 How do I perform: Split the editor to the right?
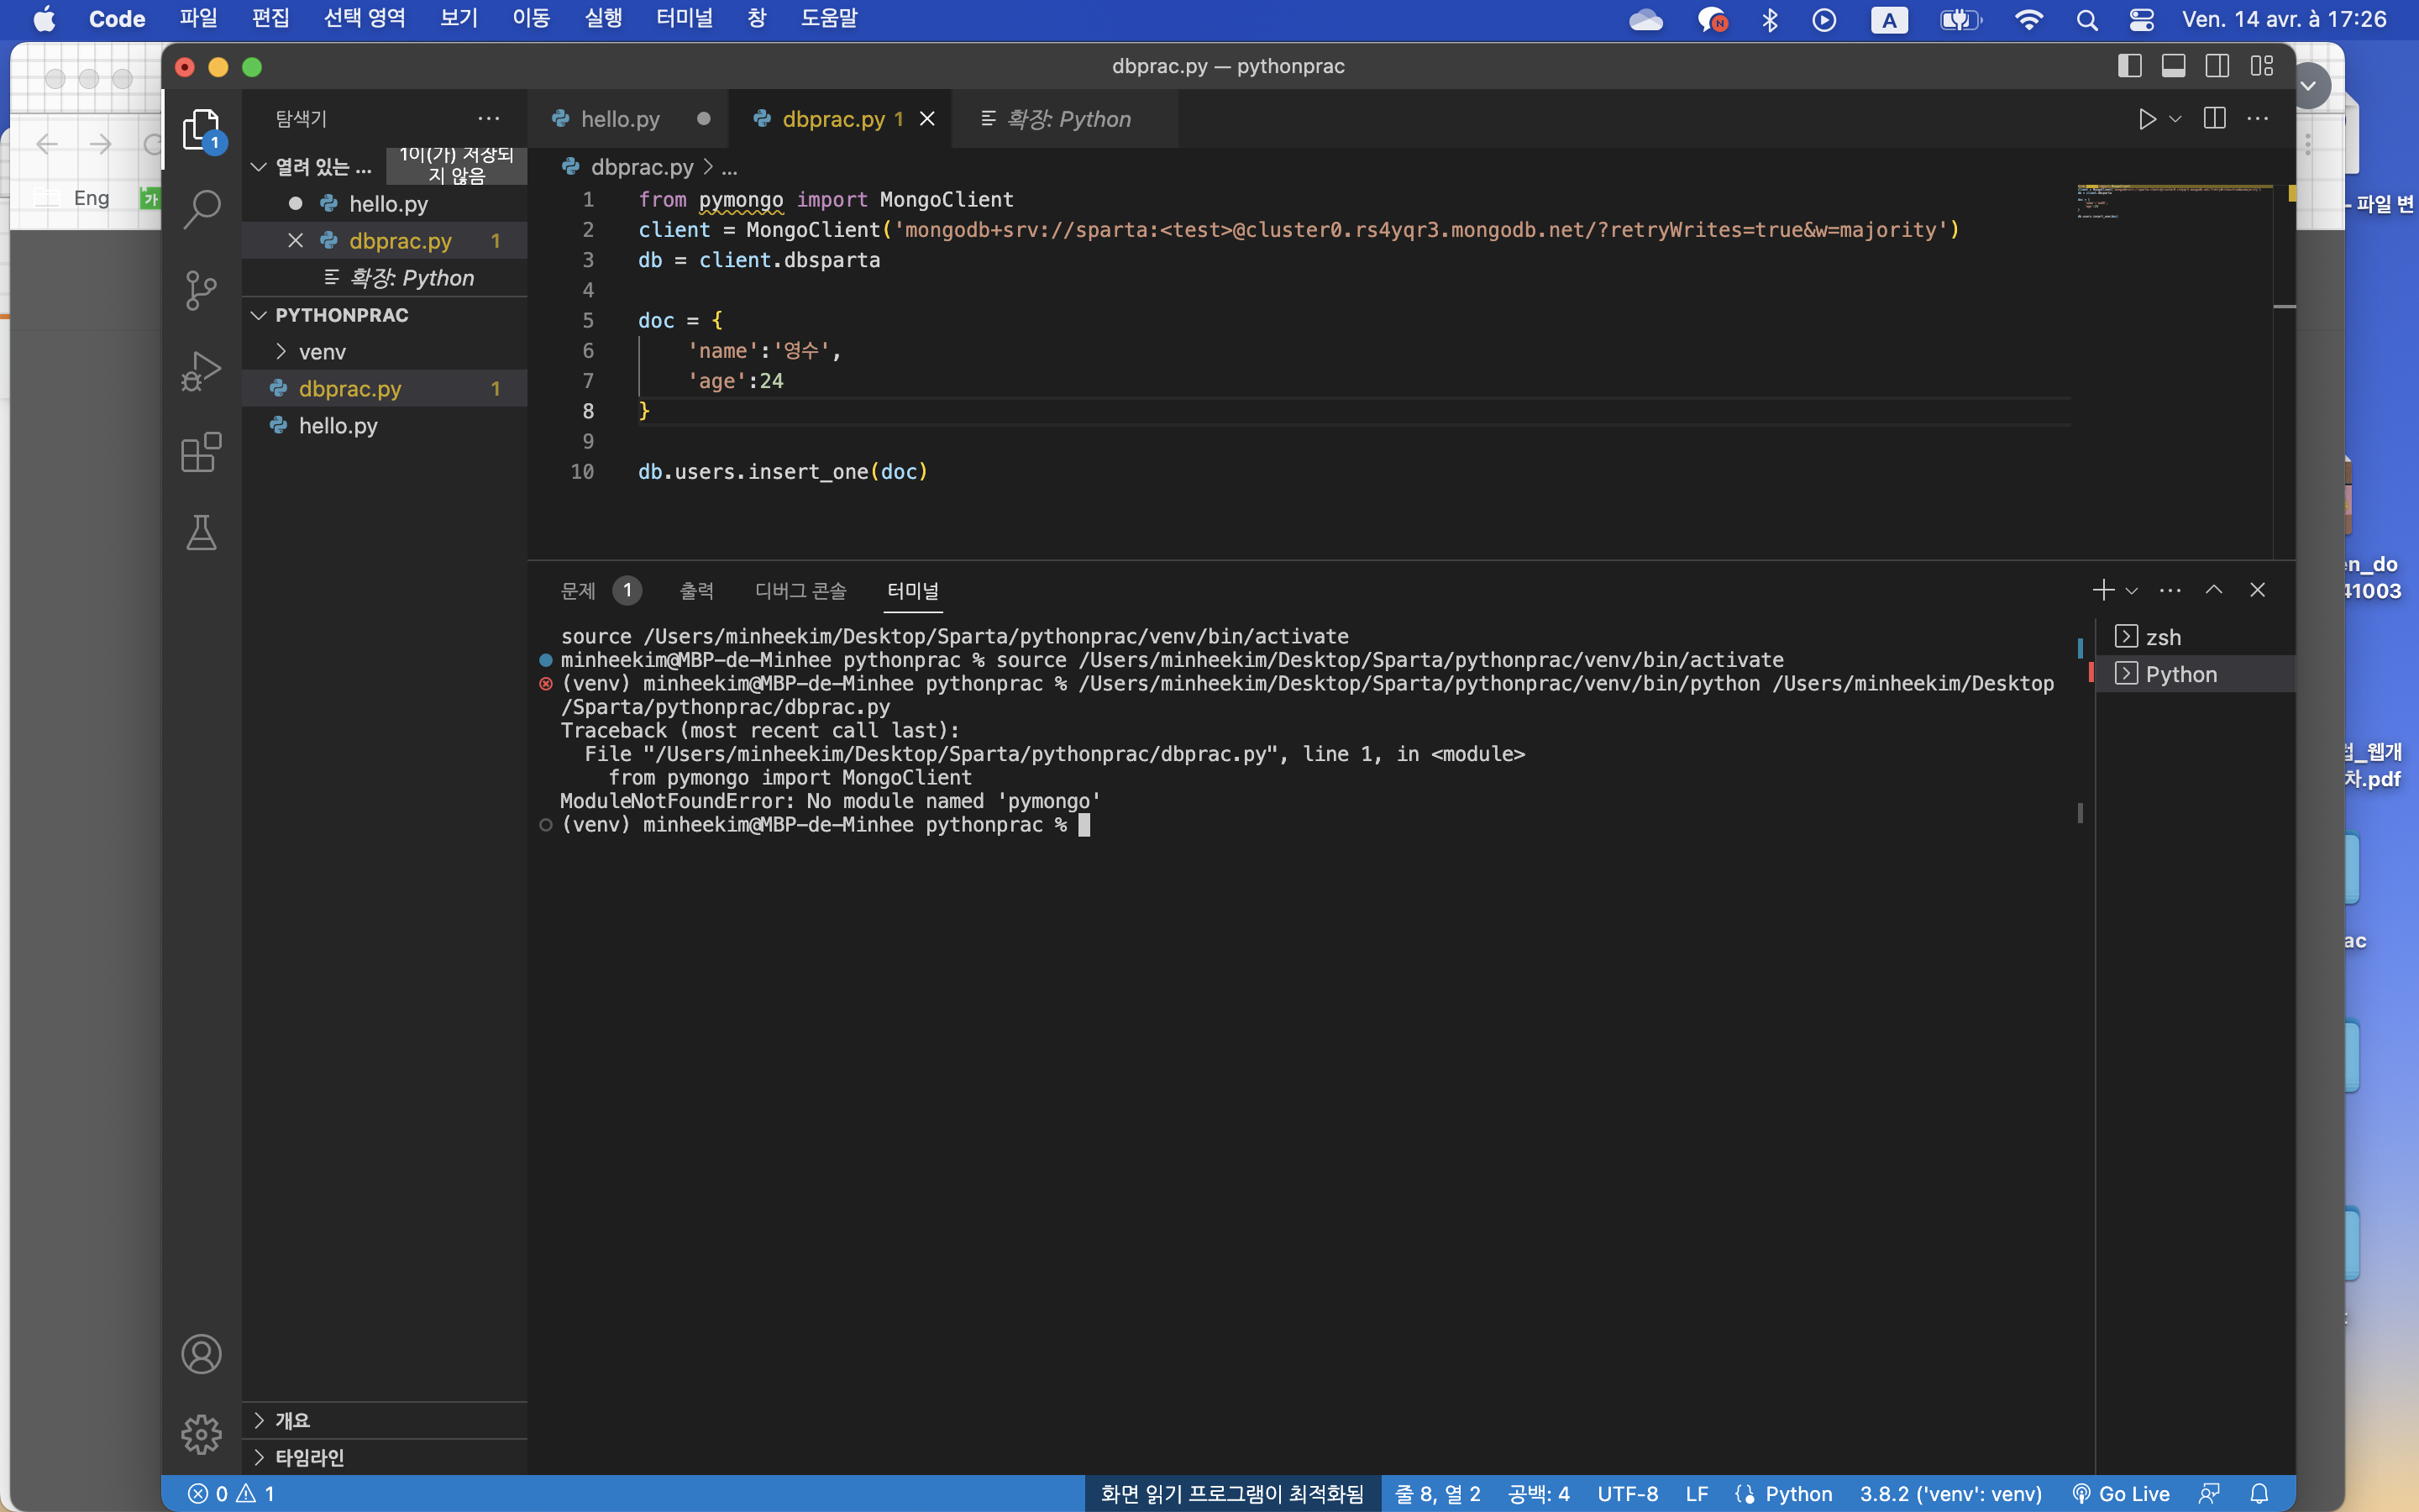(2215, 119)
